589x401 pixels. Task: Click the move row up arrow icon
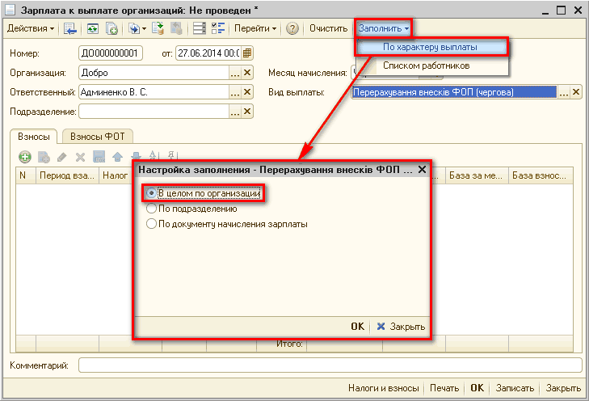tap(116, 157)
